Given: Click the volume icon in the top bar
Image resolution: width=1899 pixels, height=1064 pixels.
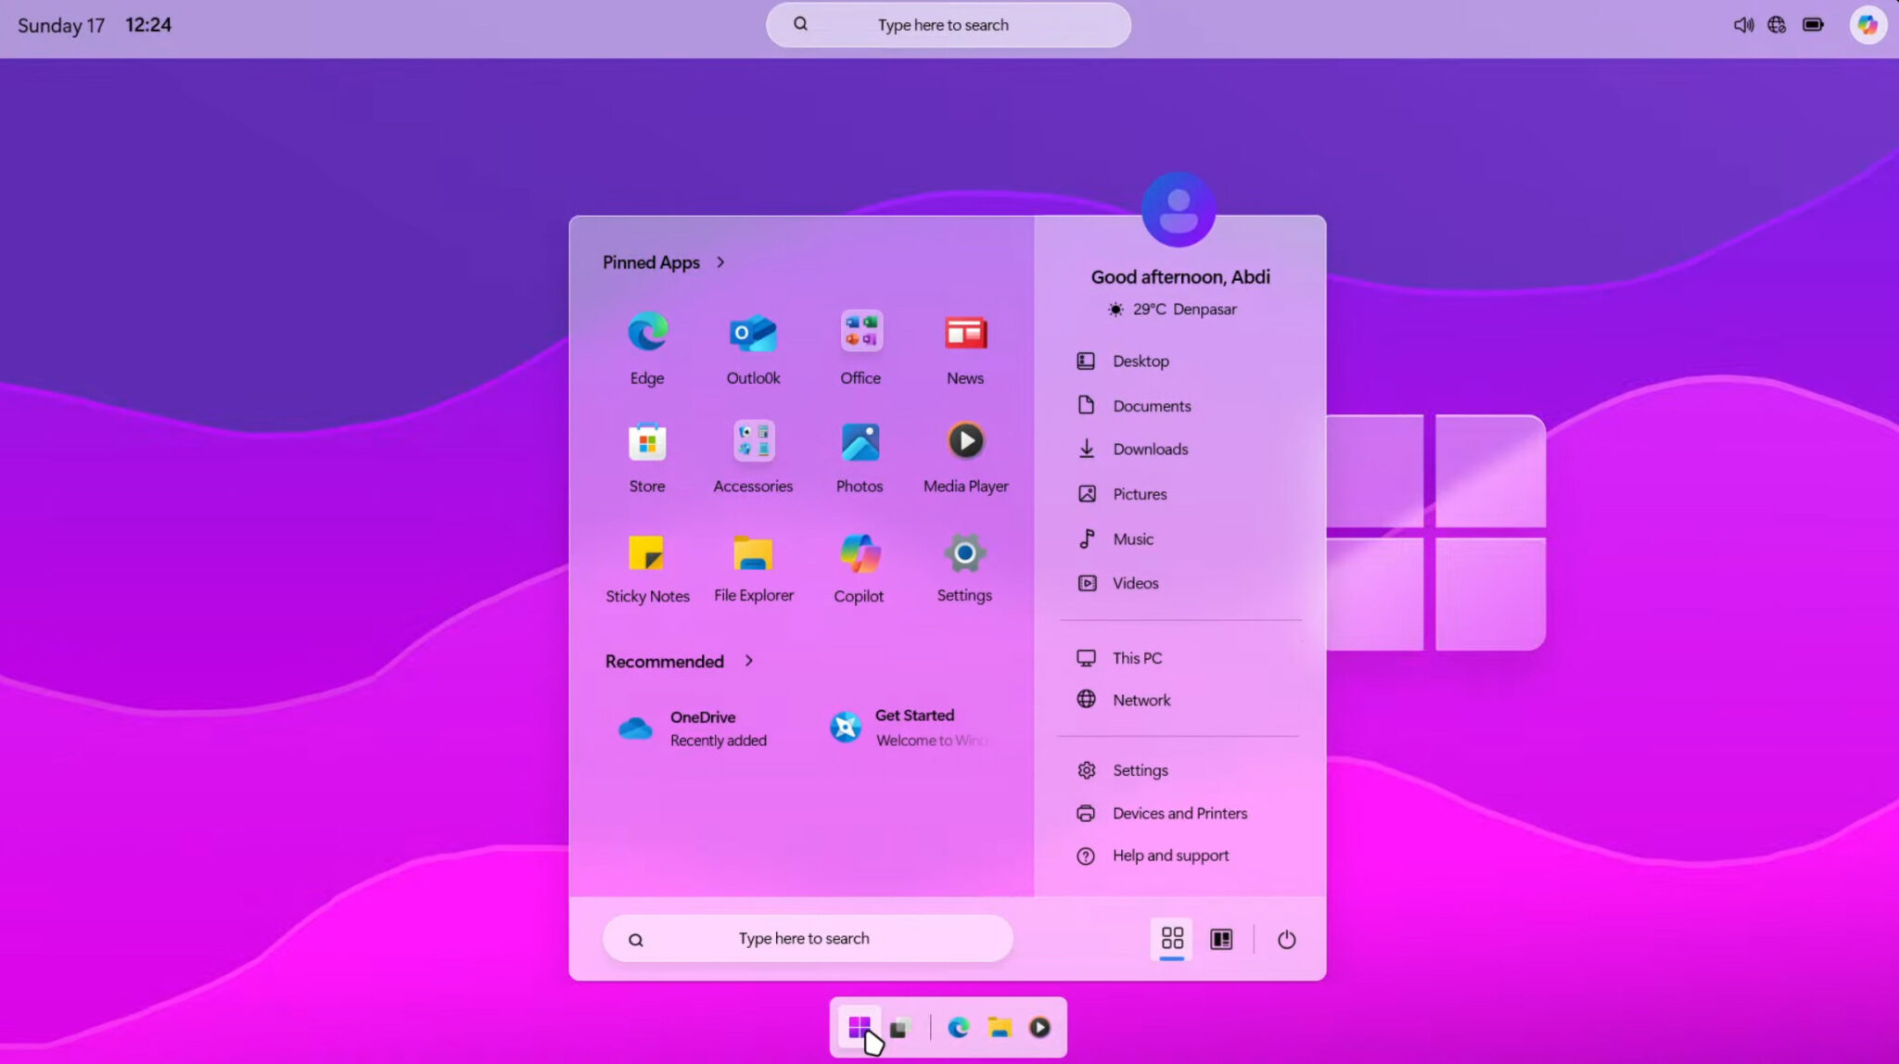Looking at the screenshot, I should coord(1742,25).
